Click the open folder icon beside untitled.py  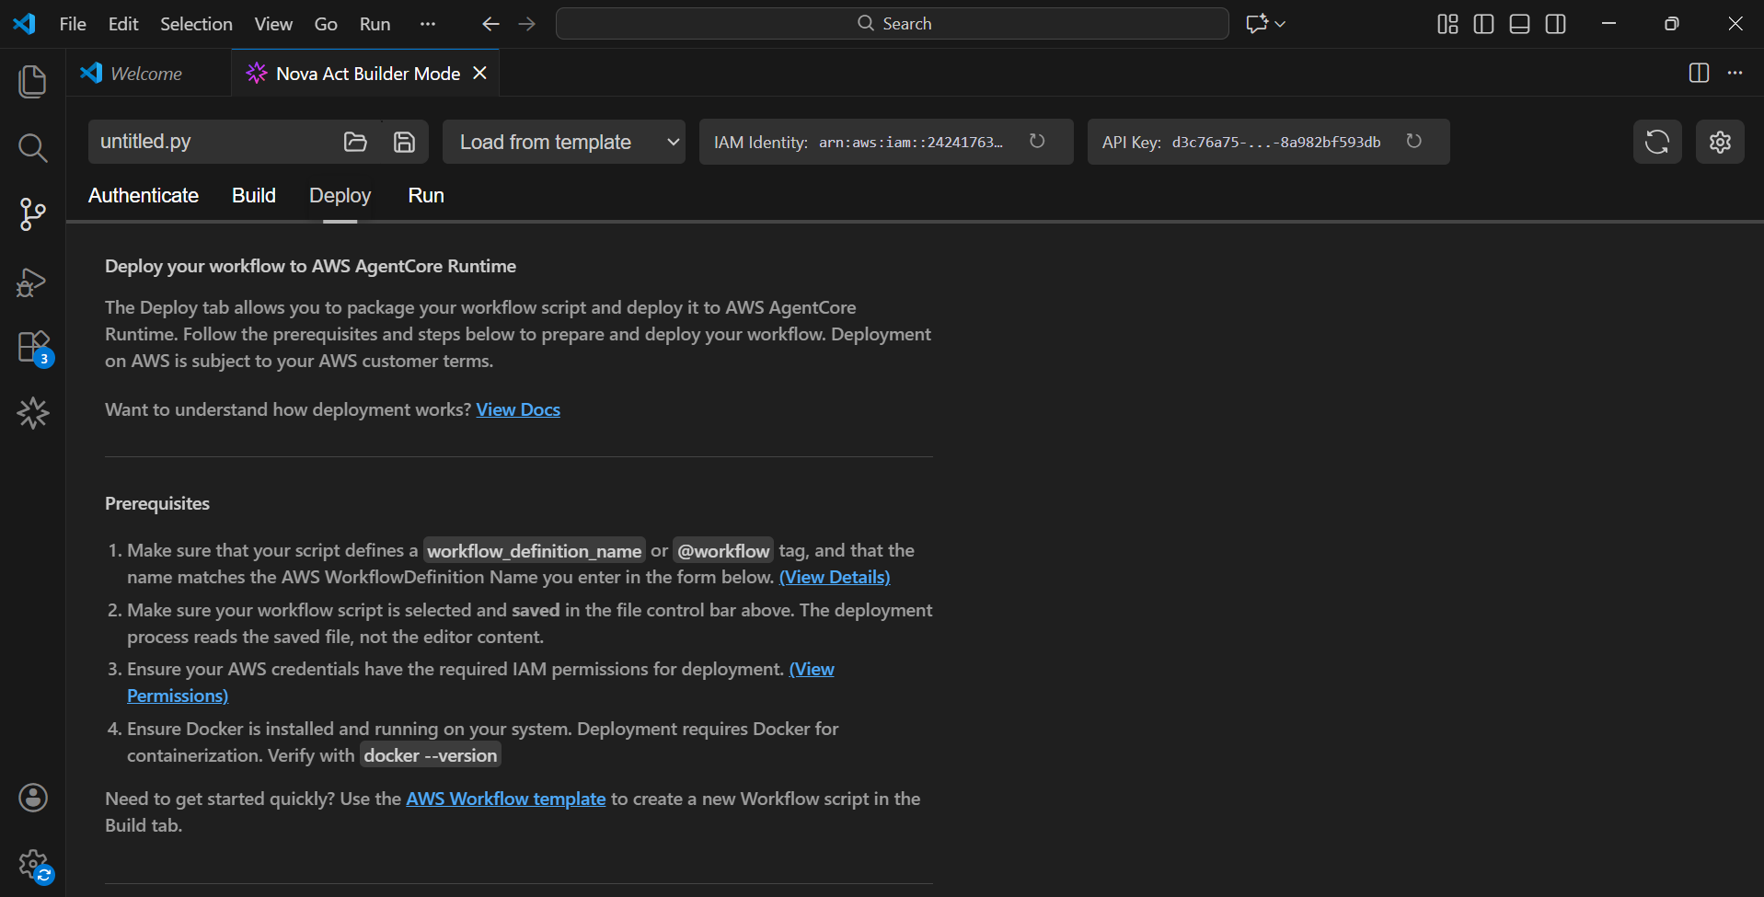coord(356,142)
